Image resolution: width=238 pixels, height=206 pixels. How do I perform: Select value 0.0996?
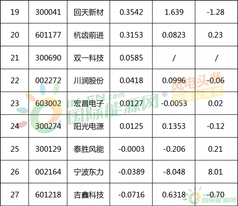(174, 81)
